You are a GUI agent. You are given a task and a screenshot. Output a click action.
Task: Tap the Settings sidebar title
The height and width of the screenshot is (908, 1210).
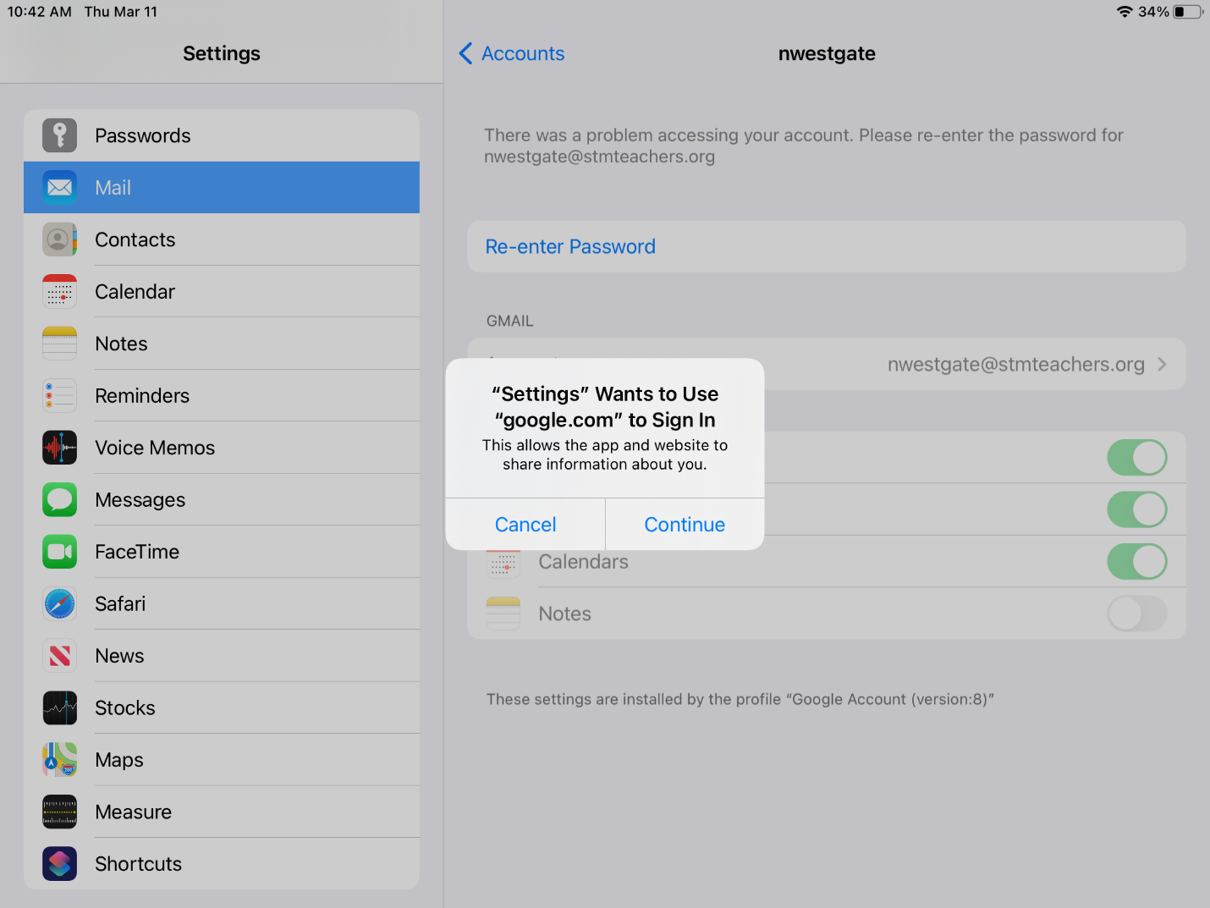pyautogui.click(x=222, y=53)
